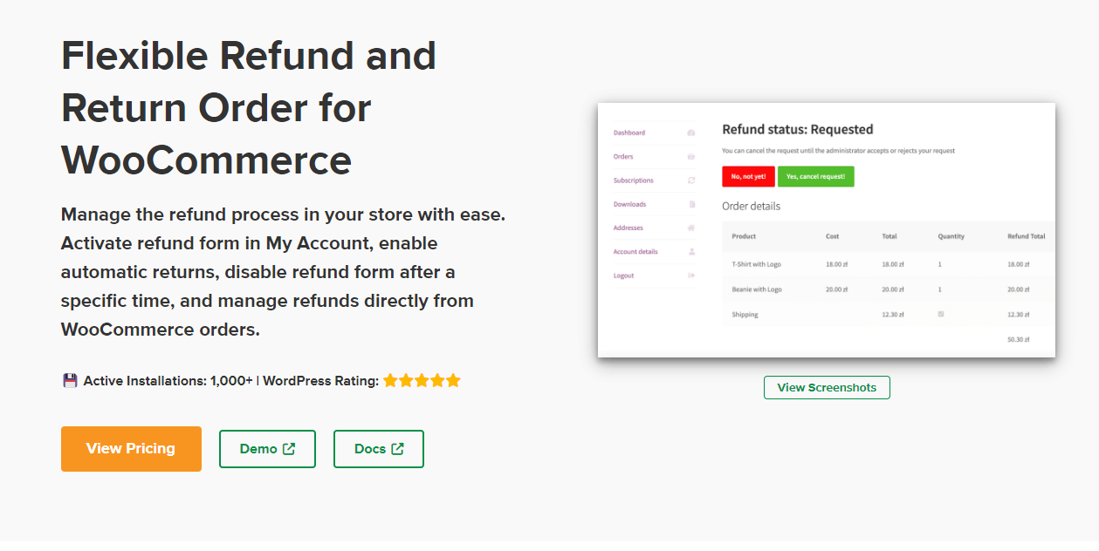Screen dimensions: 1099x551
Task: Open the Dashboard menu entry
Action: pos(630,133)
